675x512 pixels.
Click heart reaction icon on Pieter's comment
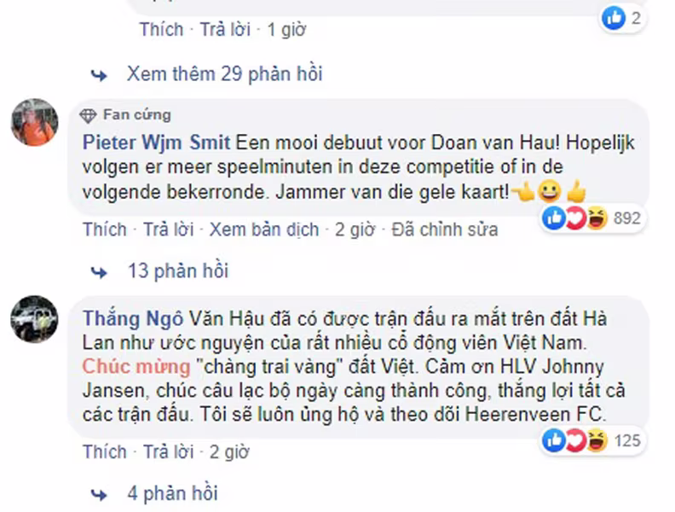click(575, 218)
